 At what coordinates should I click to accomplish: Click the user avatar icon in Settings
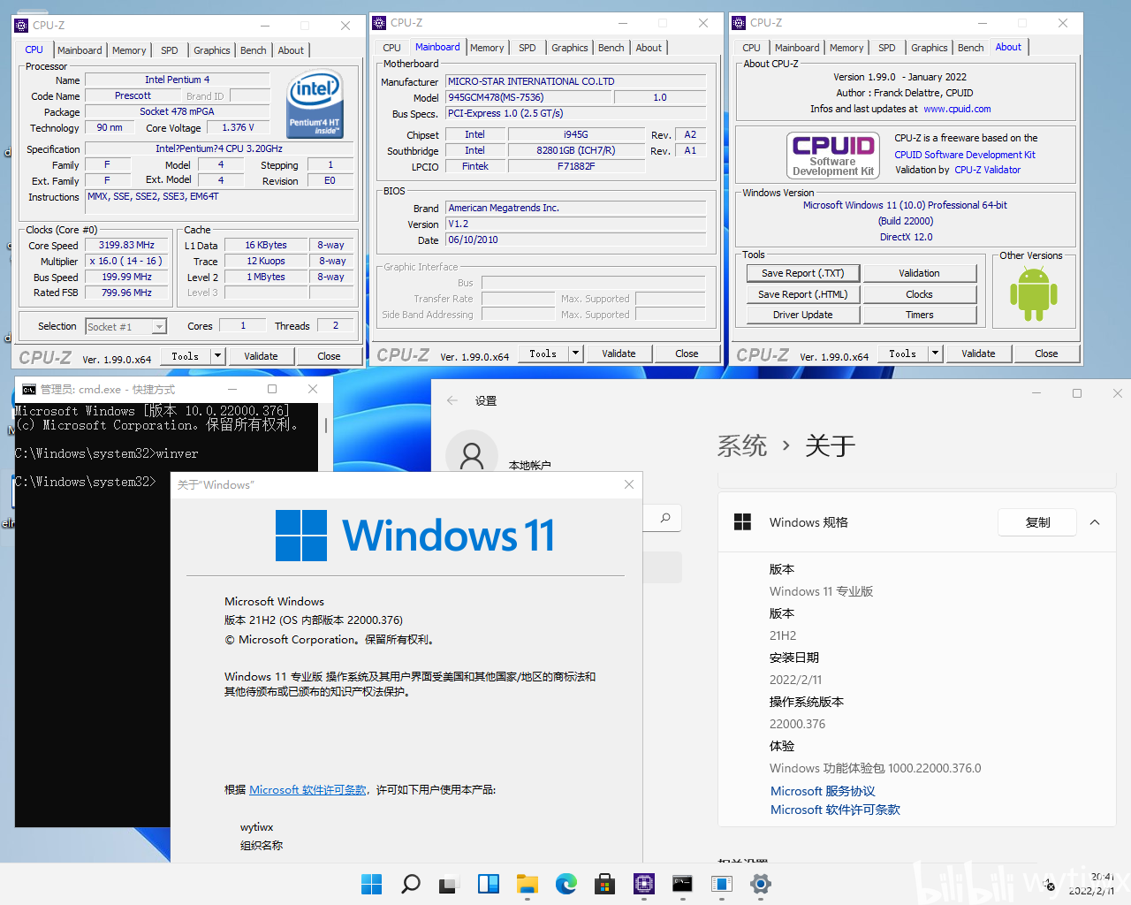pos(472,456)
